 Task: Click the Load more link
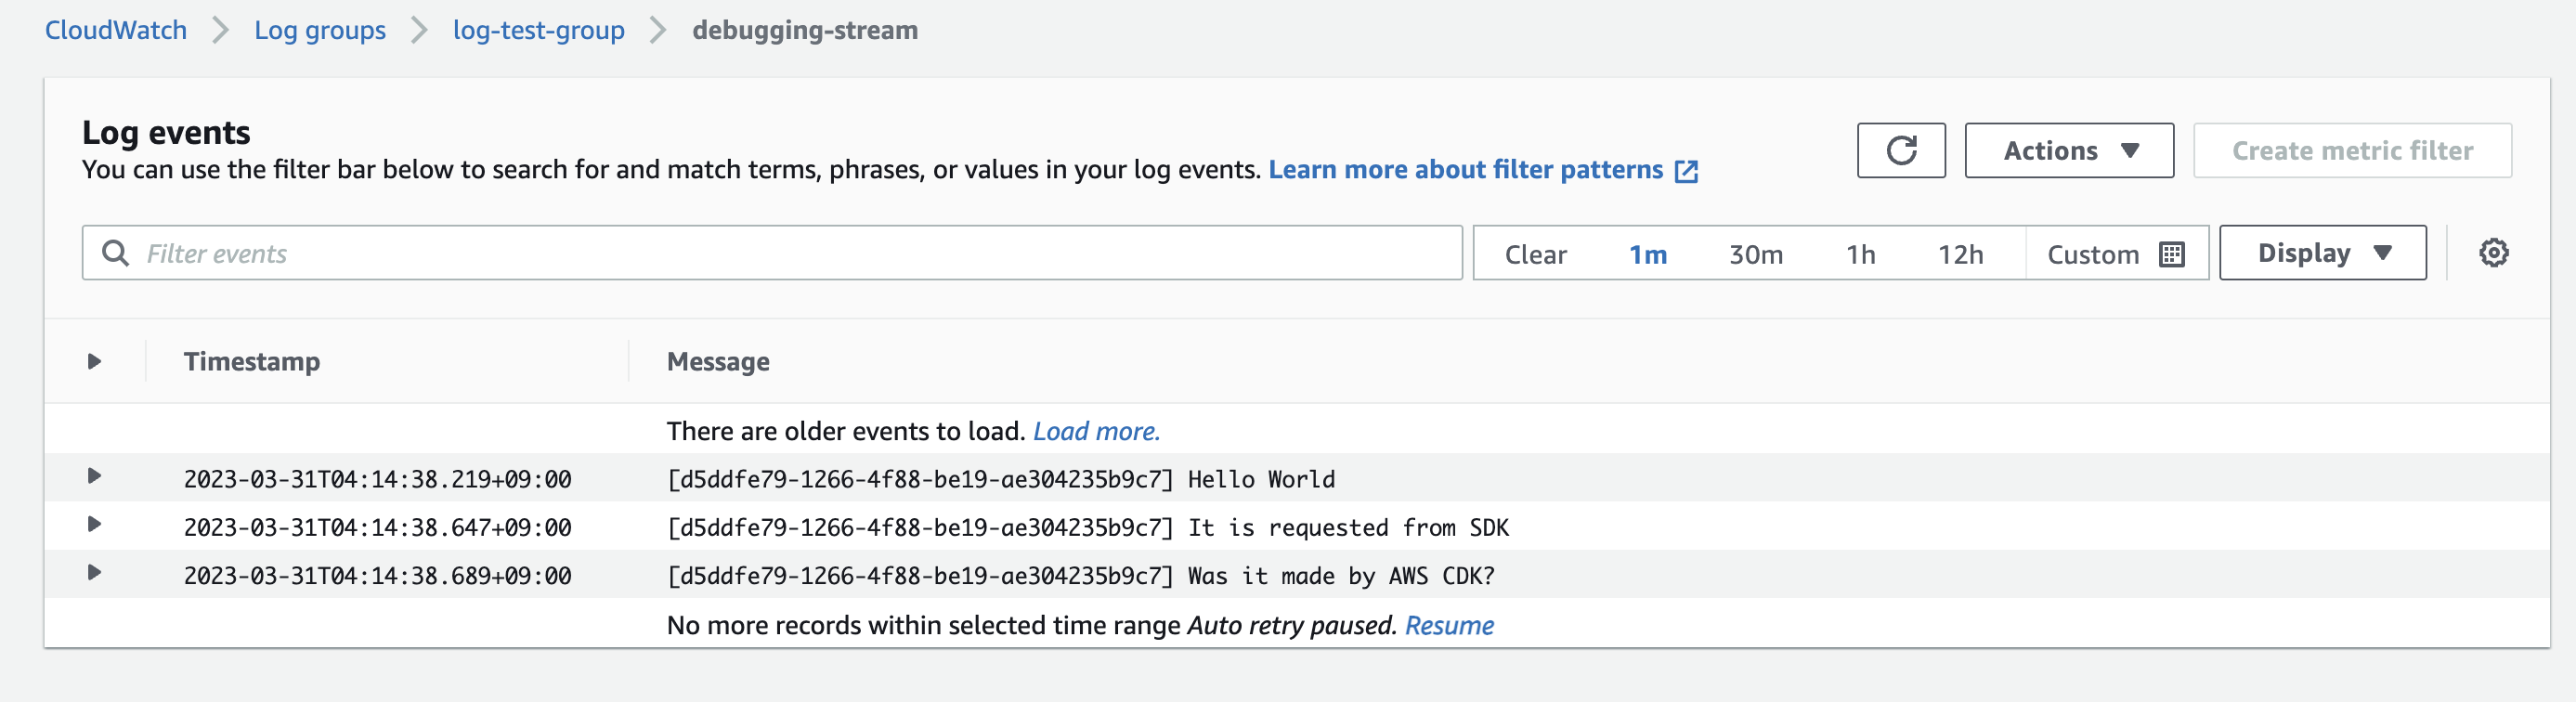(1096, 431)
